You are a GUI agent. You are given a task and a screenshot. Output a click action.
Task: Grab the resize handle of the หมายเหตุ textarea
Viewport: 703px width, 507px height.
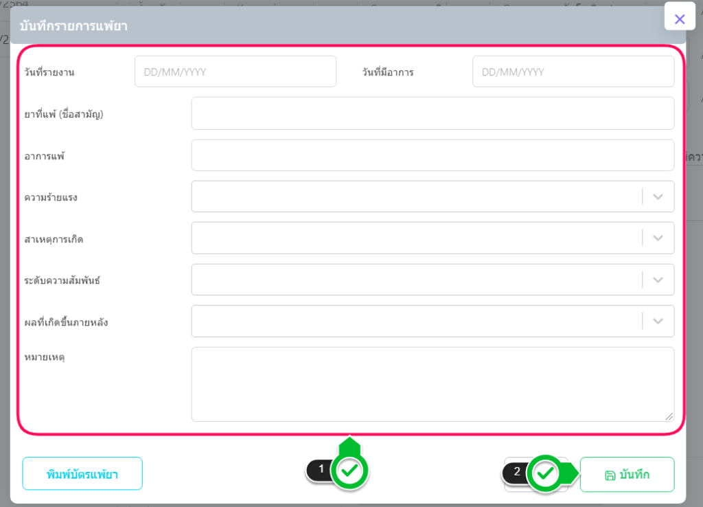669,416
